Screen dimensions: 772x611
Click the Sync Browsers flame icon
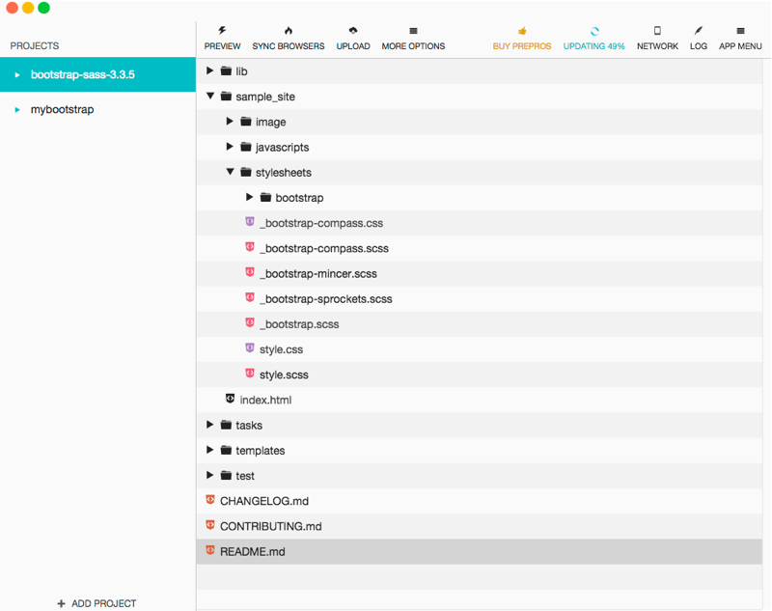tap(289, 31)
